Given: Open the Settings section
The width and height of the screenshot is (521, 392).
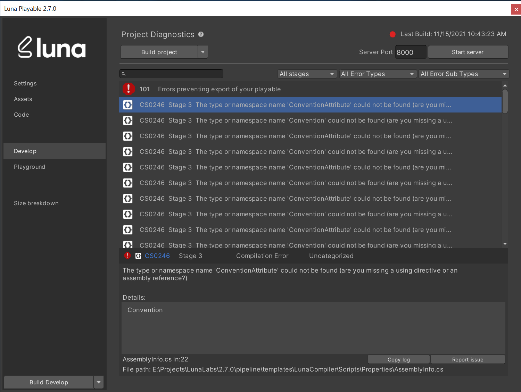Looking at the screenshot, I should click(x=25, y=83).
